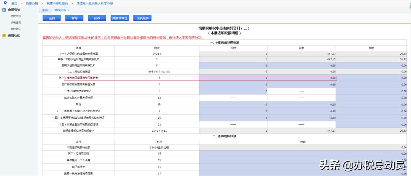Click 份数 field for 代扣代缴税收缴款凭证 row 7

(x=233, y=91)
